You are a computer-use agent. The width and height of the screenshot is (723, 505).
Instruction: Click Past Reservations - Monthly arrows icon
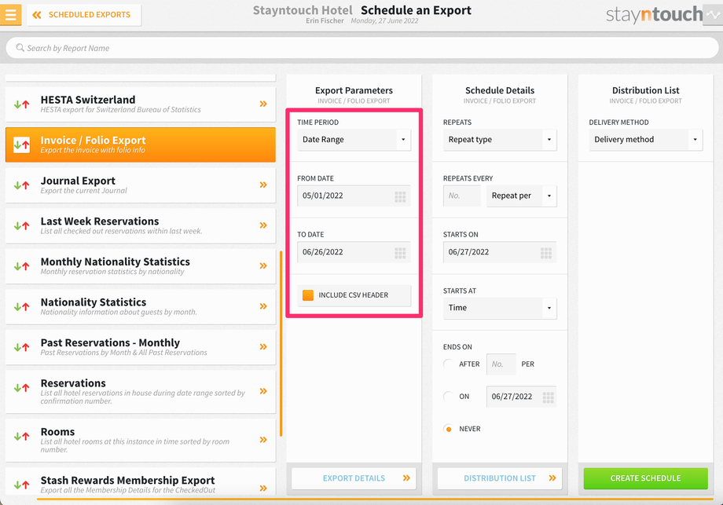tap(22, 347)
